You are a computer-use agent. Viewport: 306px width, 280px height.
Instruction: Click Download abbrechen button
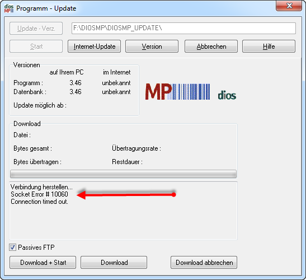click(204, 263)
